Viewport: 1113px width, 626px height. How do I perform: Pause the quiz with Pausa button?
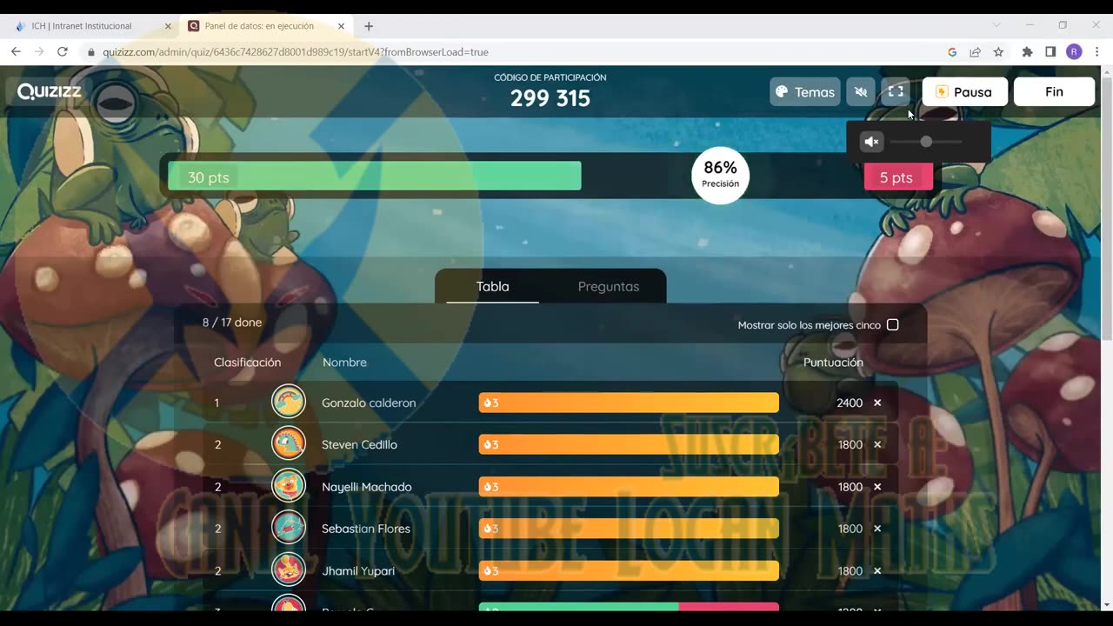tap(964, 91)
